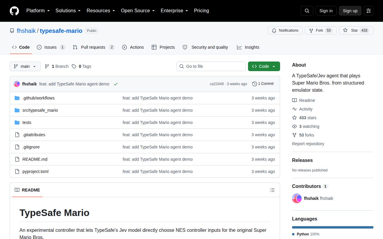Open the main branch selector
The width and height of the screenshot is (383, 239).
point(25,66)
